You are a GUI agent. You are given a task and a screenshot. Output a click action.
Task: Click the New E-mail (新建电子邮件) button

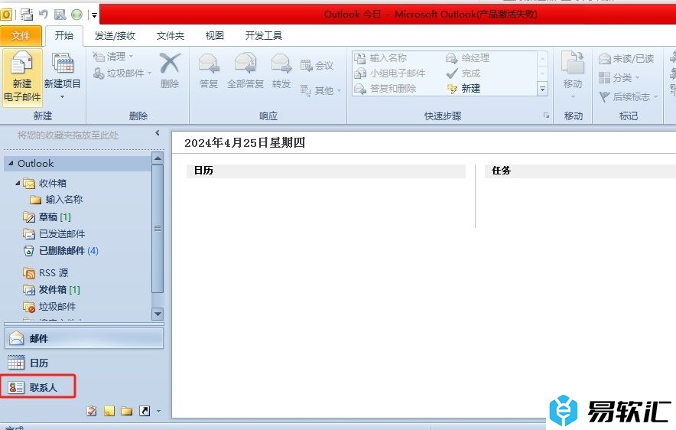click(x=22, y=77)
